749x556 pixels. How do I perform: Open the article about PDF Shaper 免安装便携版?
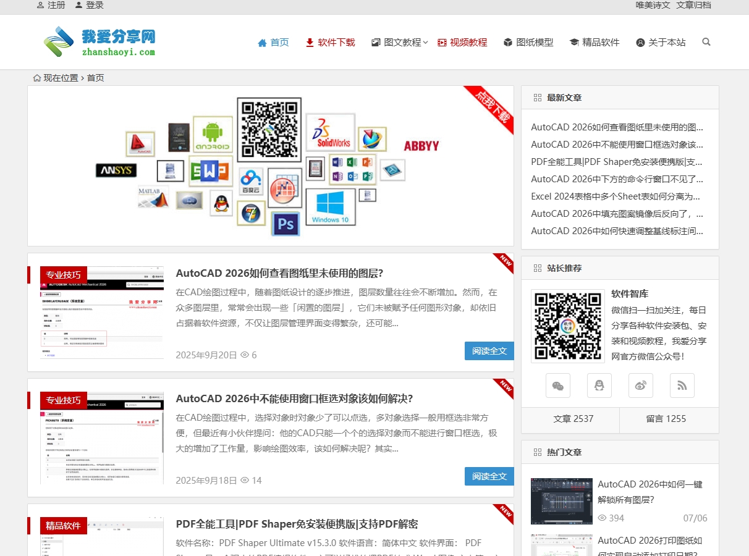tap(297, 524)
